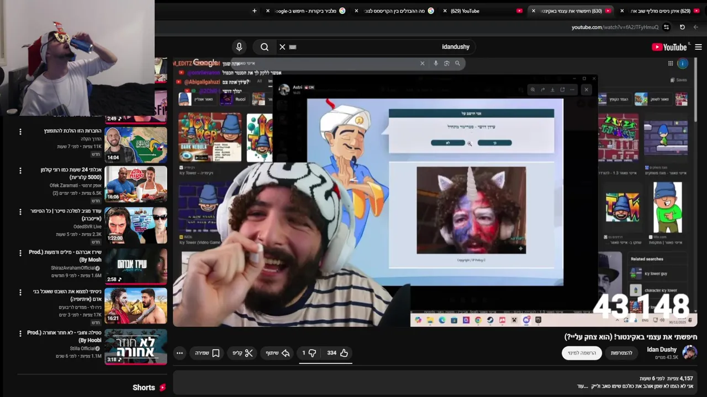Viewport: 707px width, 397px height.
Task: Open 'החברות הזו הולכת להתפוצץ' 14:04 thumbnail
Action: point(136,145)
